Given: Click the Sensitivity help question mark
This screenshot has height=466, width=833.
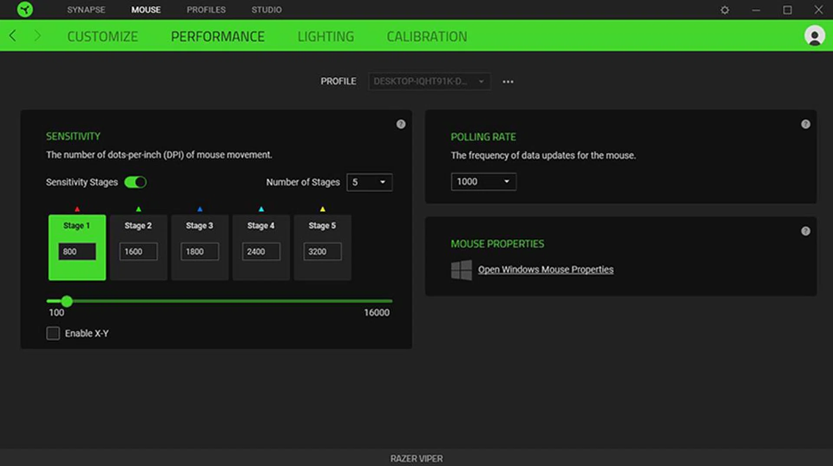Looking at the screenshot, I should click(x=401, y=124).
